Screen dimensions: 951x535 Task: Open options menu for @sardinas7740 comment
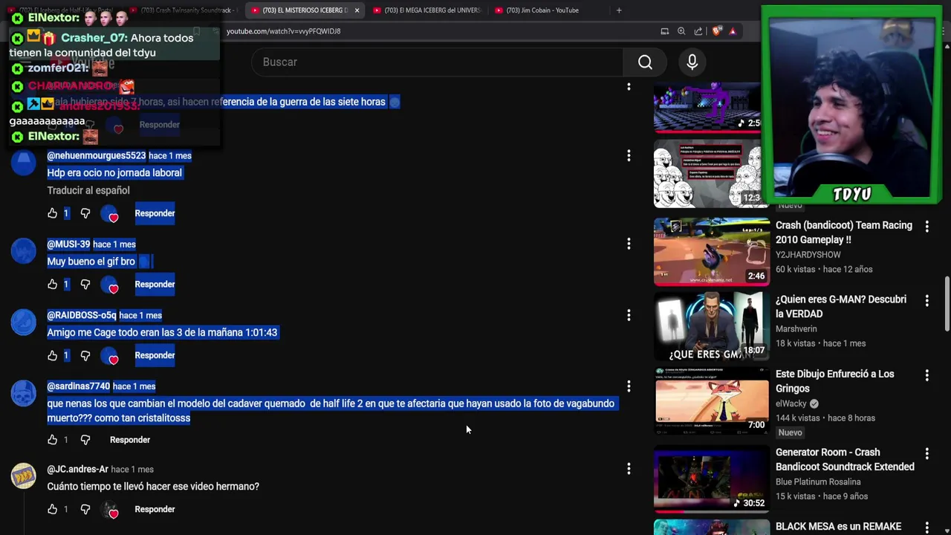(629, 386)
